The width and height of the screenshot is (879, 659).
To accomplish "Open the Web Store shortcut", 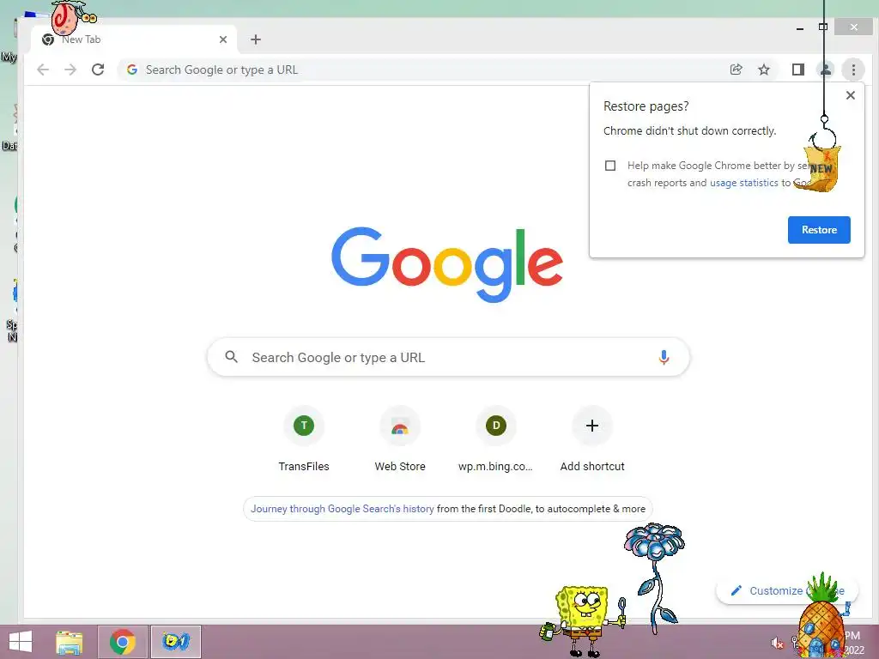I will coord(400,440).
